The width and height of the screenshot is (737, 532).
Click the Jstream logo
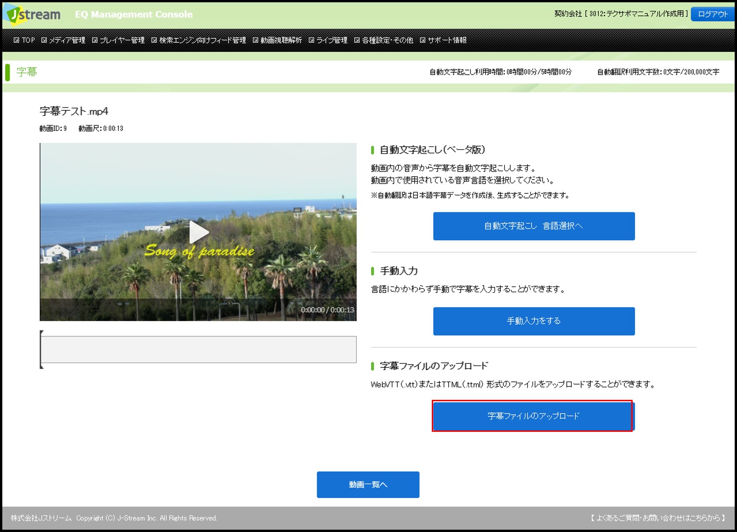pos(32,14)
